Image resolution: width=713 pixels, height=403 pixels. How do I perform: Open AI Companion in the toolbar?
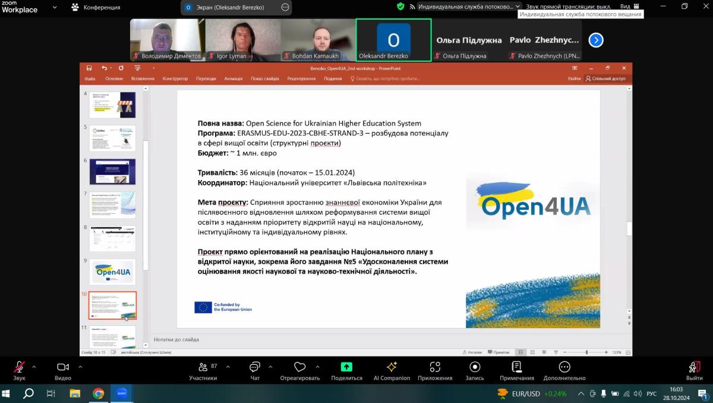pyautogui.click(x=392, y=370)
